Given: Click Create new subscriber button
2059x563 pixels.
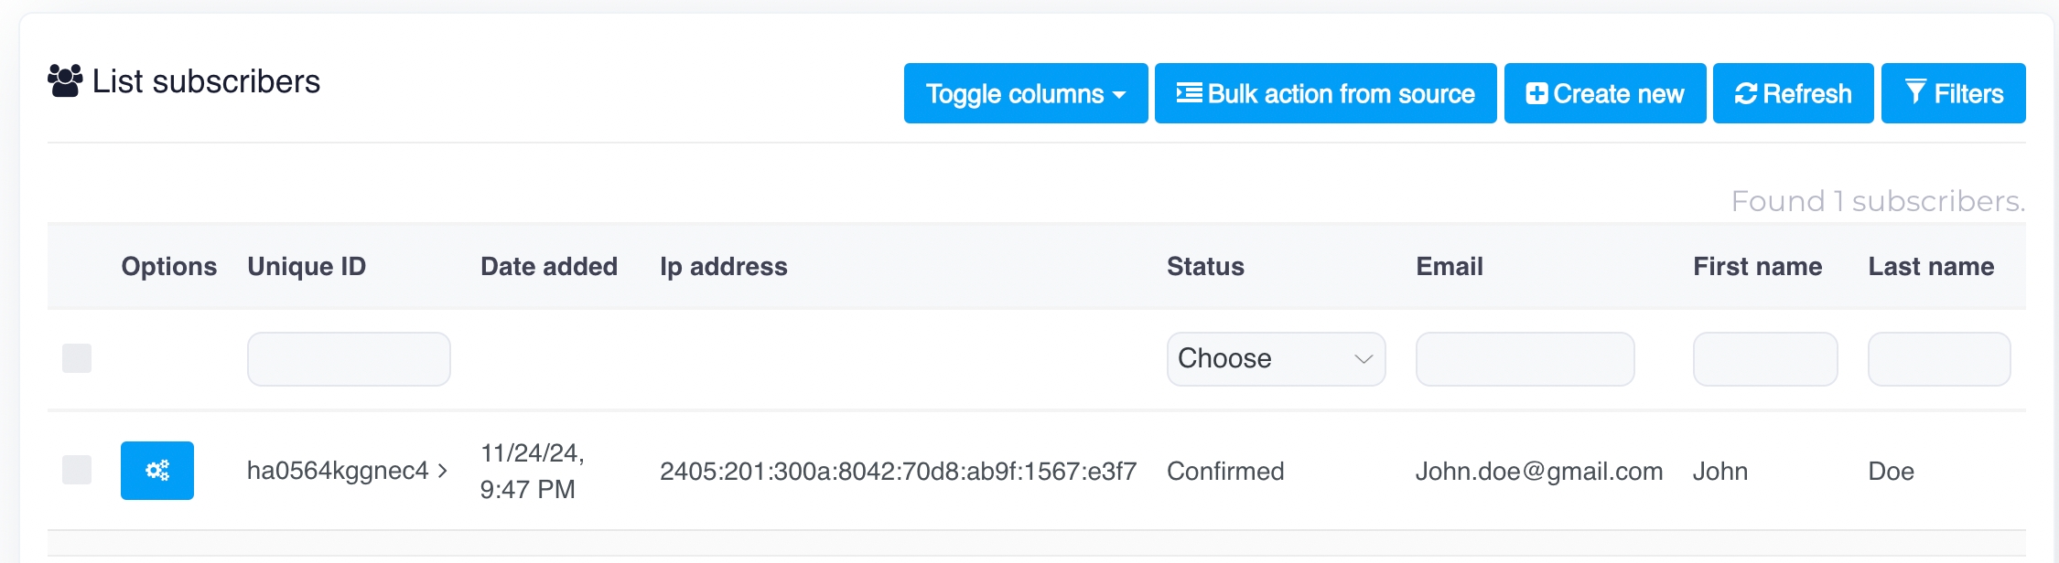Looking at the screenshot, I should pyautogui.click(x=1604, y=93).
